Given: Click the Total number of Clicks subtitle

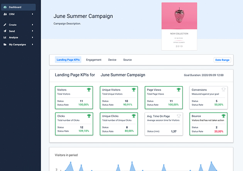Looking at the screenshot, I should 68,120.
